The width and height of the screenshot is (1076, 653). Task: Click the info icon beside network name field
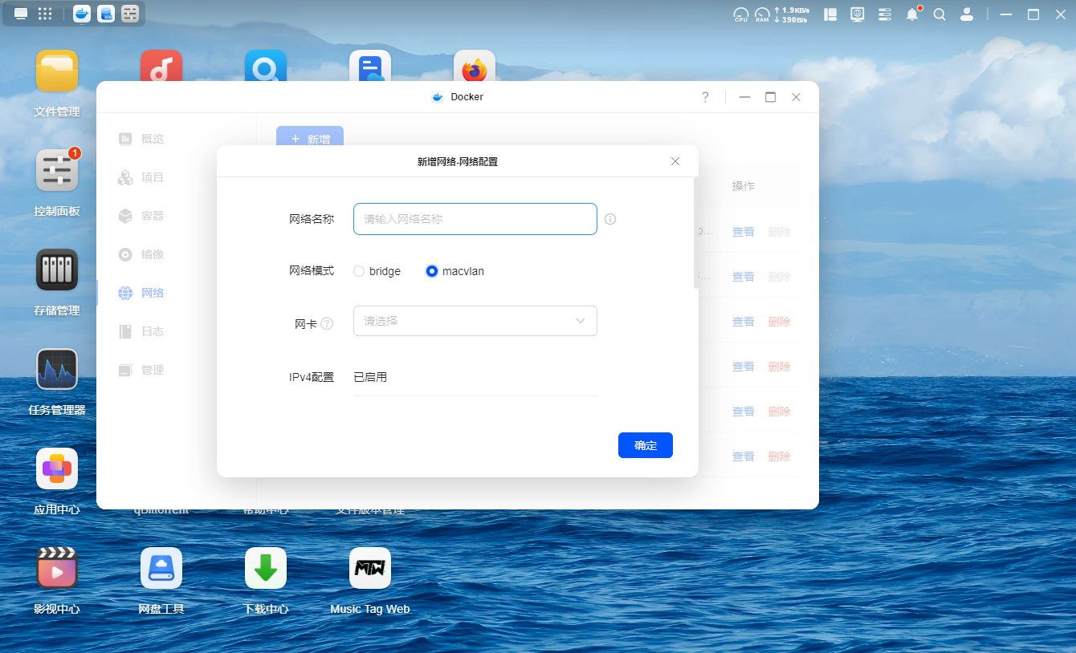610,219
